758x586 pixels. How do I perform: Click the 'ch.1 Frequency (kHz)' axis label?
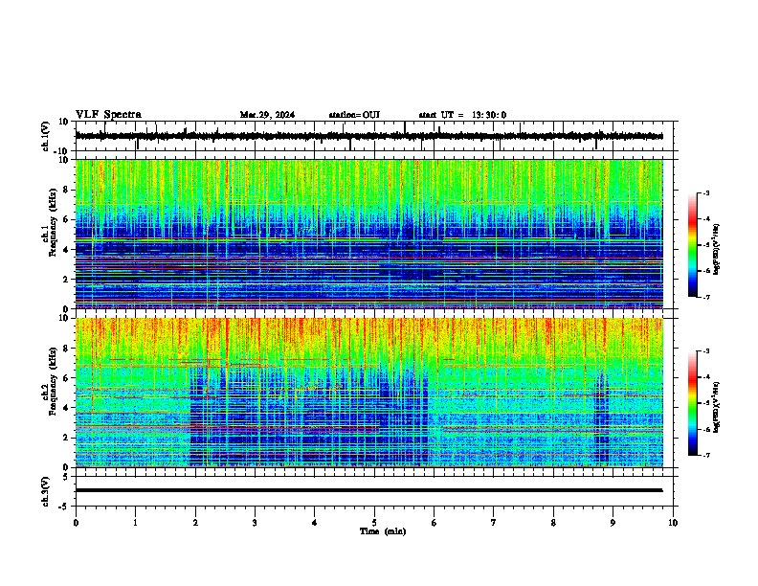(49, 221)
